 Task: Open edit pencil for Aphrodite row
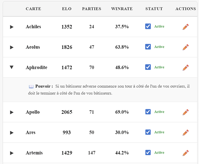[x=186, y=68]
